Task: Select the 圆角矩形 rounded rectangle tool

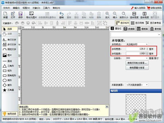Action: tap(10, 75)
